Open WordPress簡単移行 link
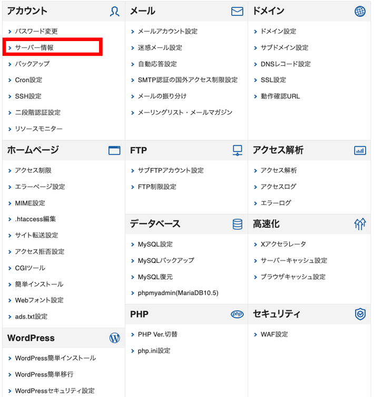This screenshot has height=397, width=374. click(x=44, y=374)
